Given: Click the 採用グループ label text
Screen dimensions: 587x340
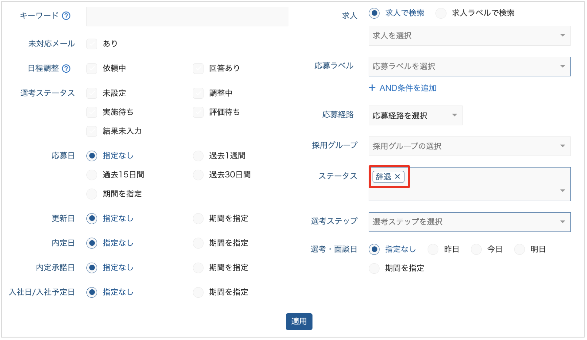Looking at the screenshot, I should click(x=334, y=145).
